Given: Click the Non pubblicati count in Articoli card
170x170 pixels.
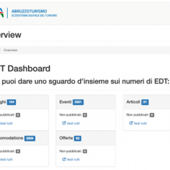Looking at the screenshot, I should [x=152, y=115].
